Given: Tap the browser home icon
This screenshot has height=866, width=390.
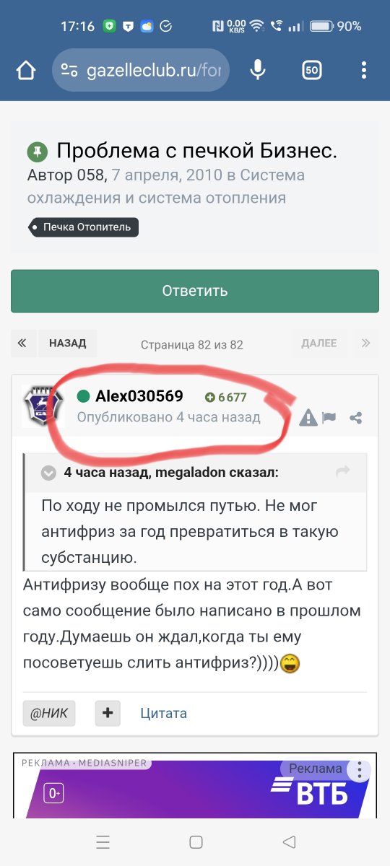Looking at the screenshot, I should coord(25,70).
